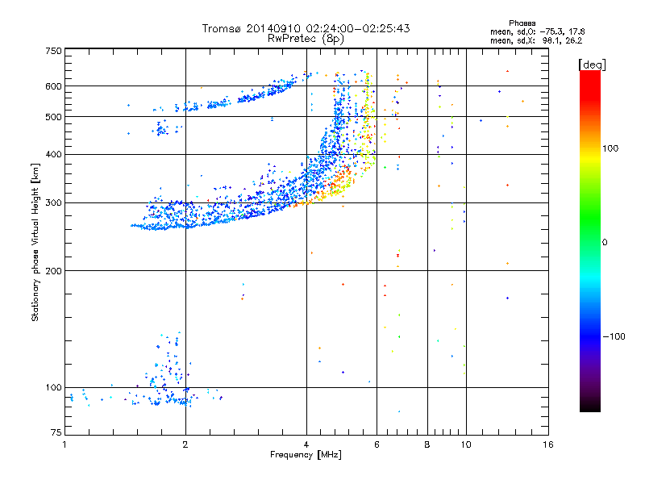645x484 pixels.
Task: Click the 750 height axis tick label
Action: (x=53, y=51)
